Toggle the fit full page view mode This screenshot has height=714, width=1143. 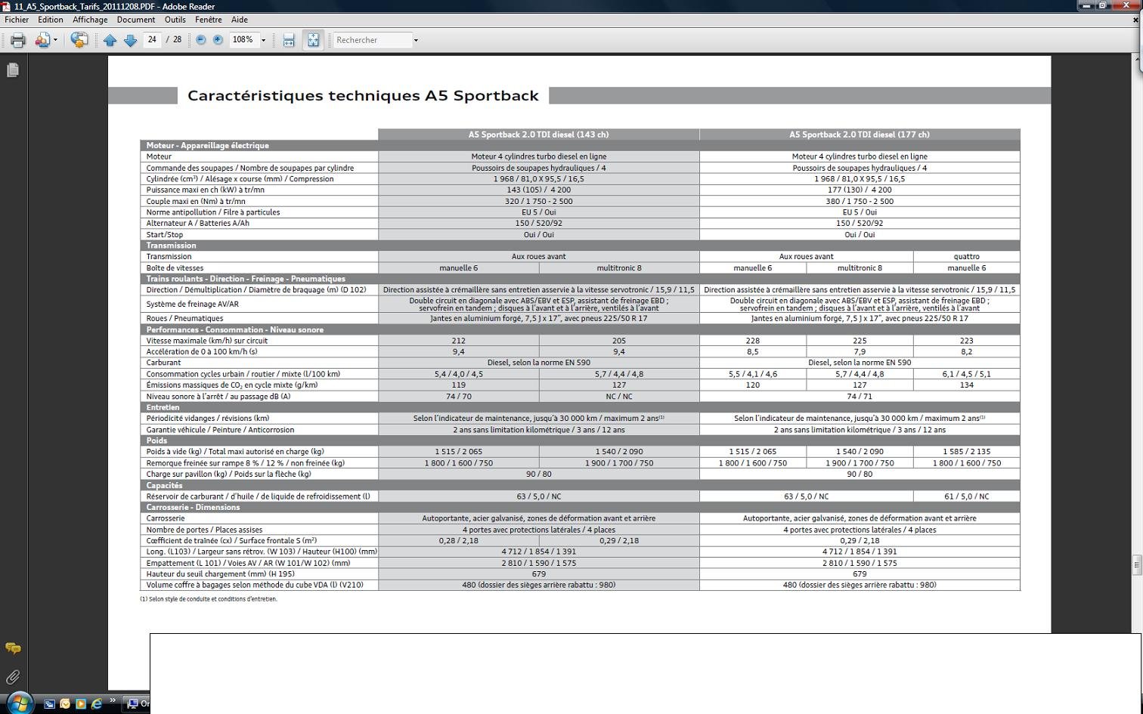tap(313, 40)
